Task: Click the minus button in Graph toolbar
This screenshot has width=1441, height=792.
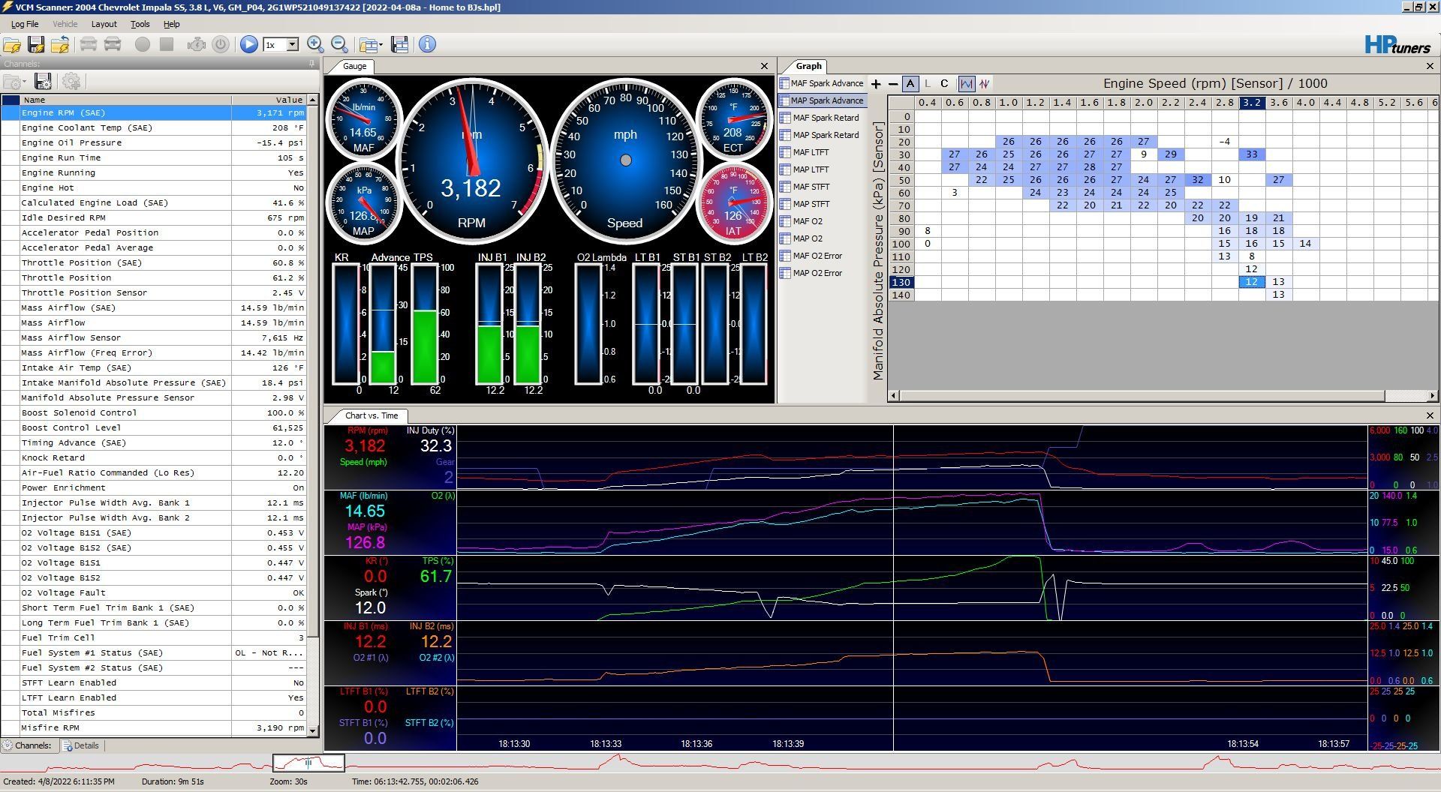Action: click(x=892, y=84)
